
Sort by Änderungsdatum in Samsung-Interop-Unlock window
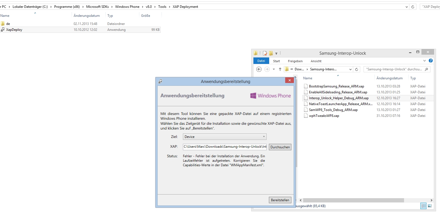point(389,78)
